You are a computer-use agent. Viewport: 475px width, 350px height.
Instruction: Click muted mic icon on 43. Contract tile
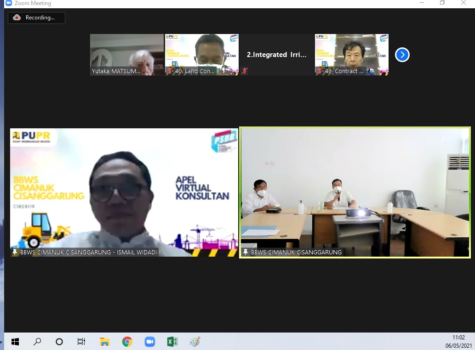coord(320,71)
